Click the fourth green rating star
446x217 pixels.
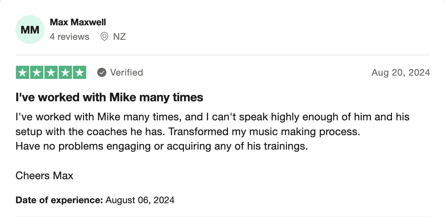pyautogui.click(x=65, y=73)
